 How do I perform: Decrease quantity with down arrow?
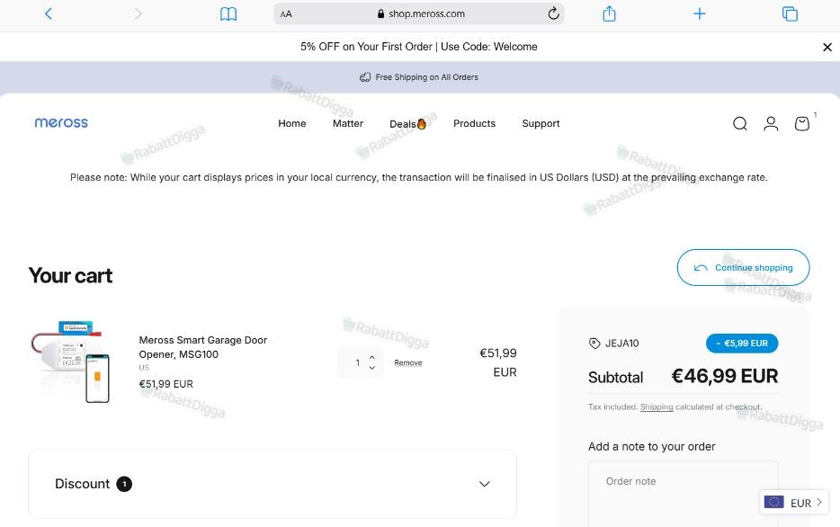[371, 368]
